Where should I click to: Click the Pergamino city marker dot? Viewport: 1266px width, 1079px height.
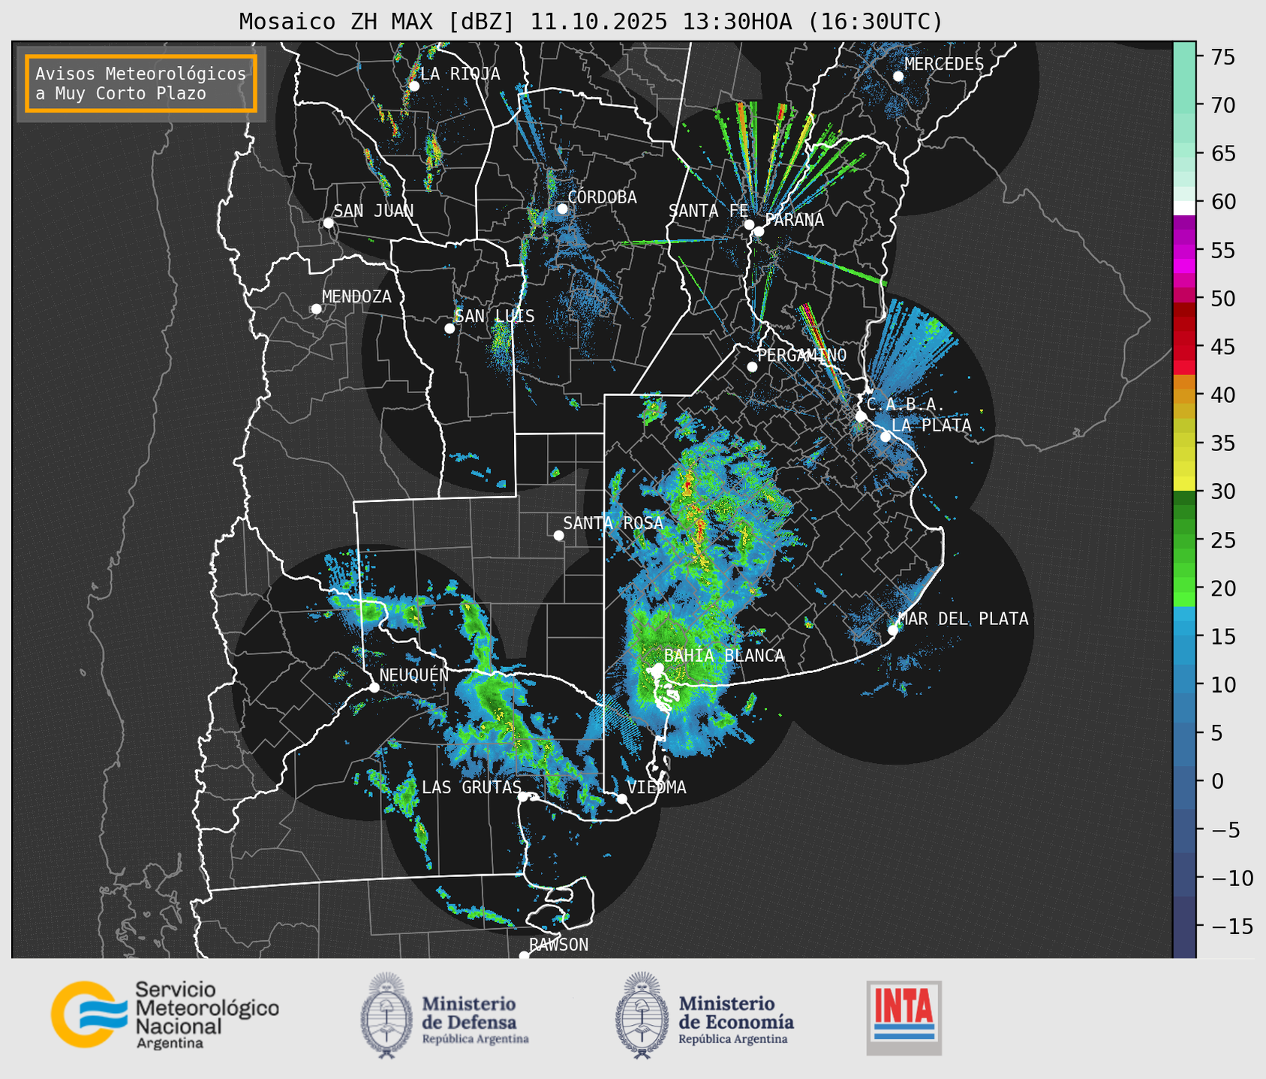click(752, 367)
